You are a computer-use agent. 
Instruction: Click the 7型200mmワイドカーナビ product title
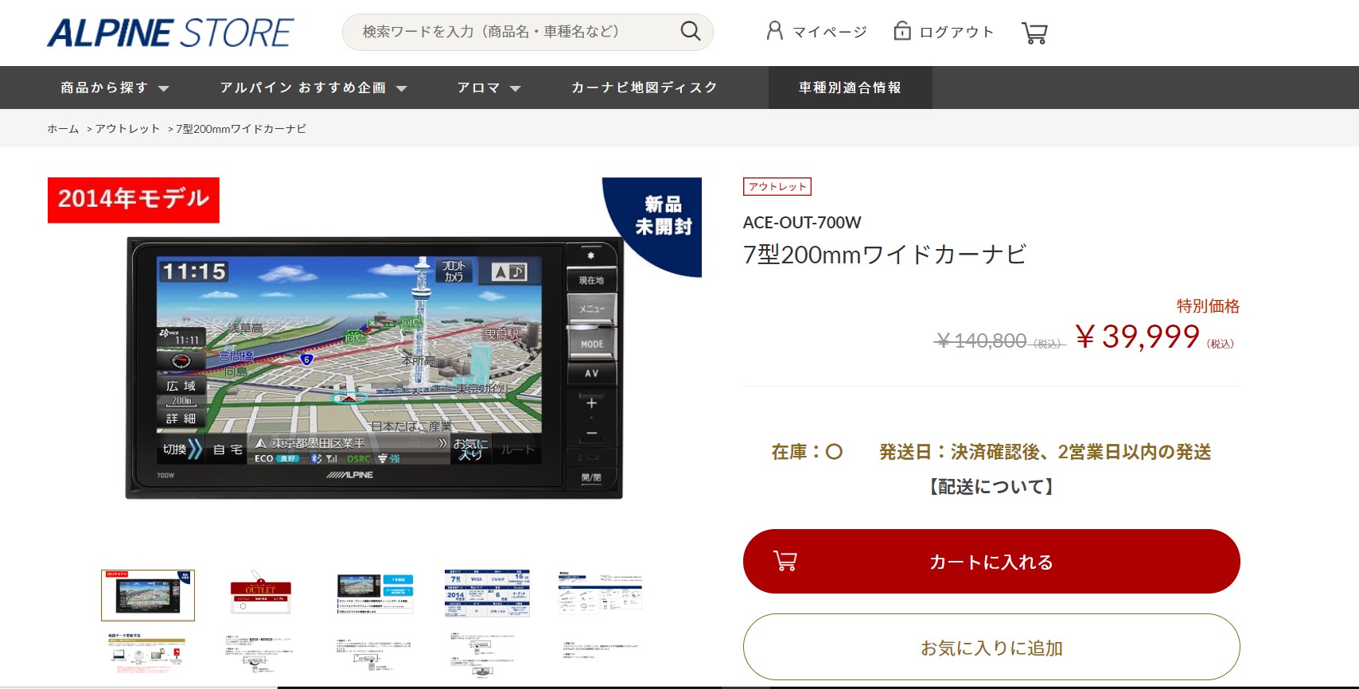coord(885,255)
